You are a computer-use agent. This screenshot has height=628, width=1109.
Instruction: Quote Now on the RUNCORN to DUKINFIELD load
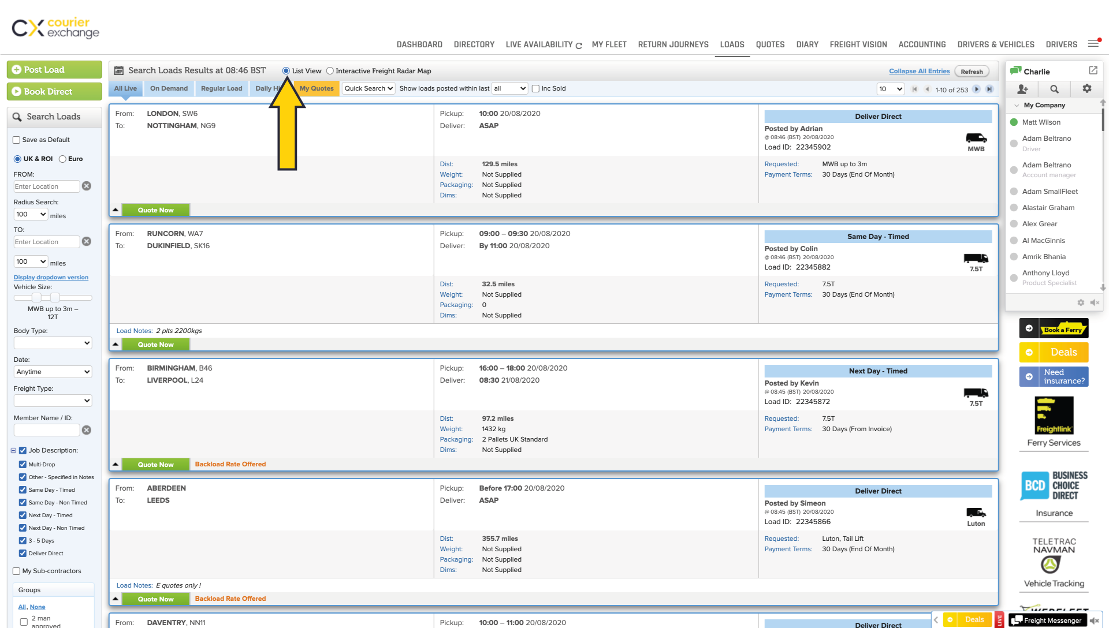[x=155, y=344]
